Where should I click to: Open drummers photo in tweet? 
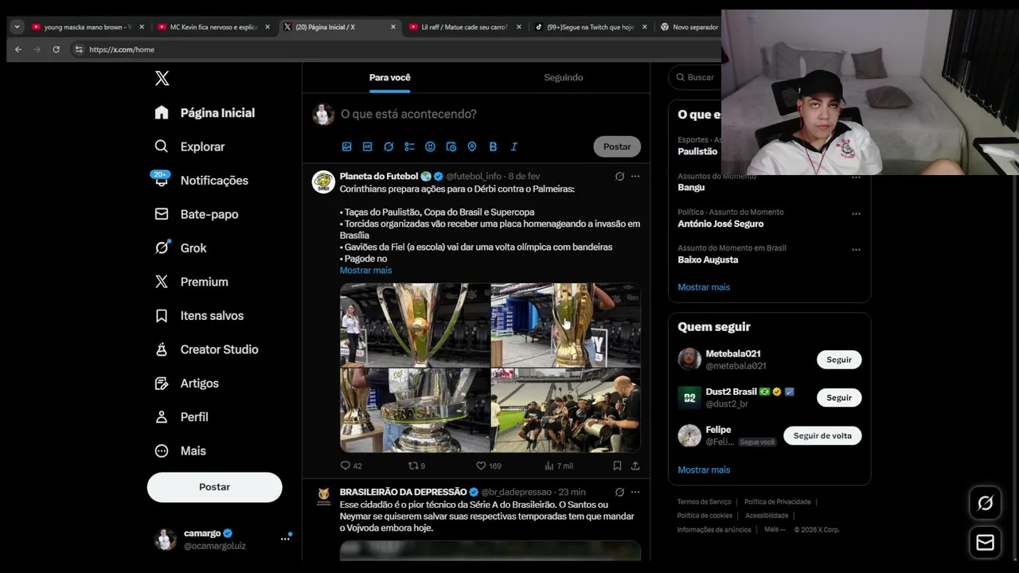[x=566, y=410]
